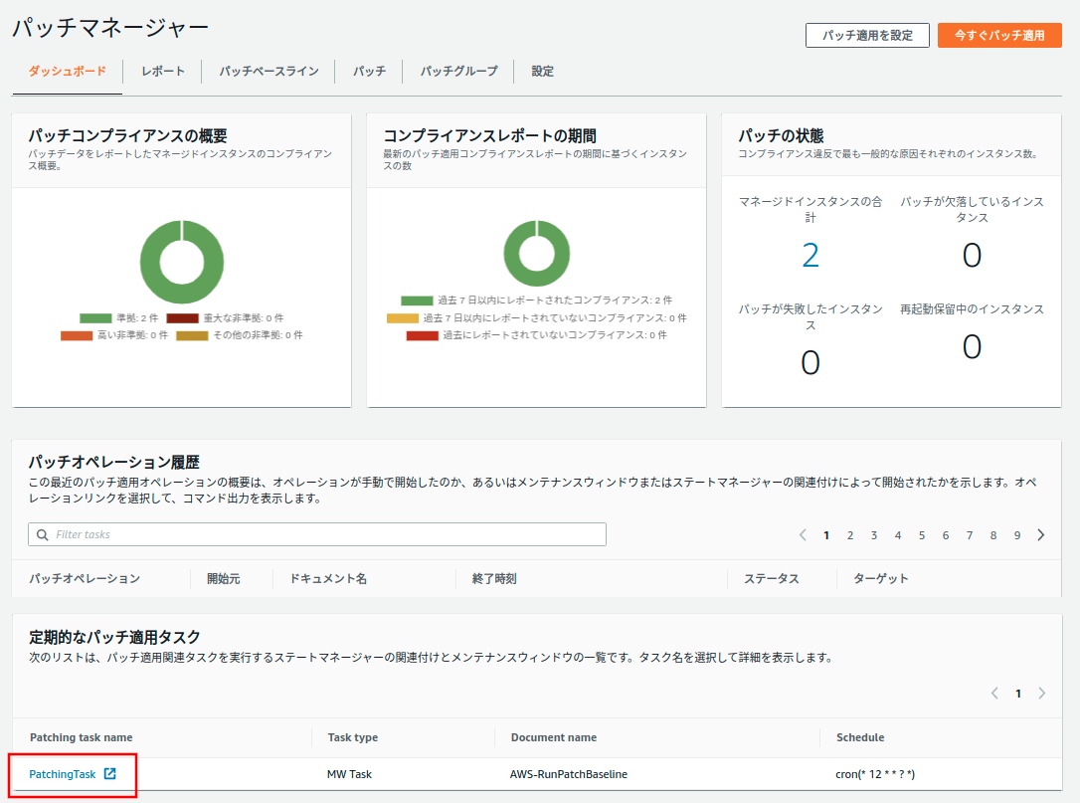Viewport: 1080px width, 803px height.
Task: Jump to page 5 of patch operation history
Action: (922, 535)
